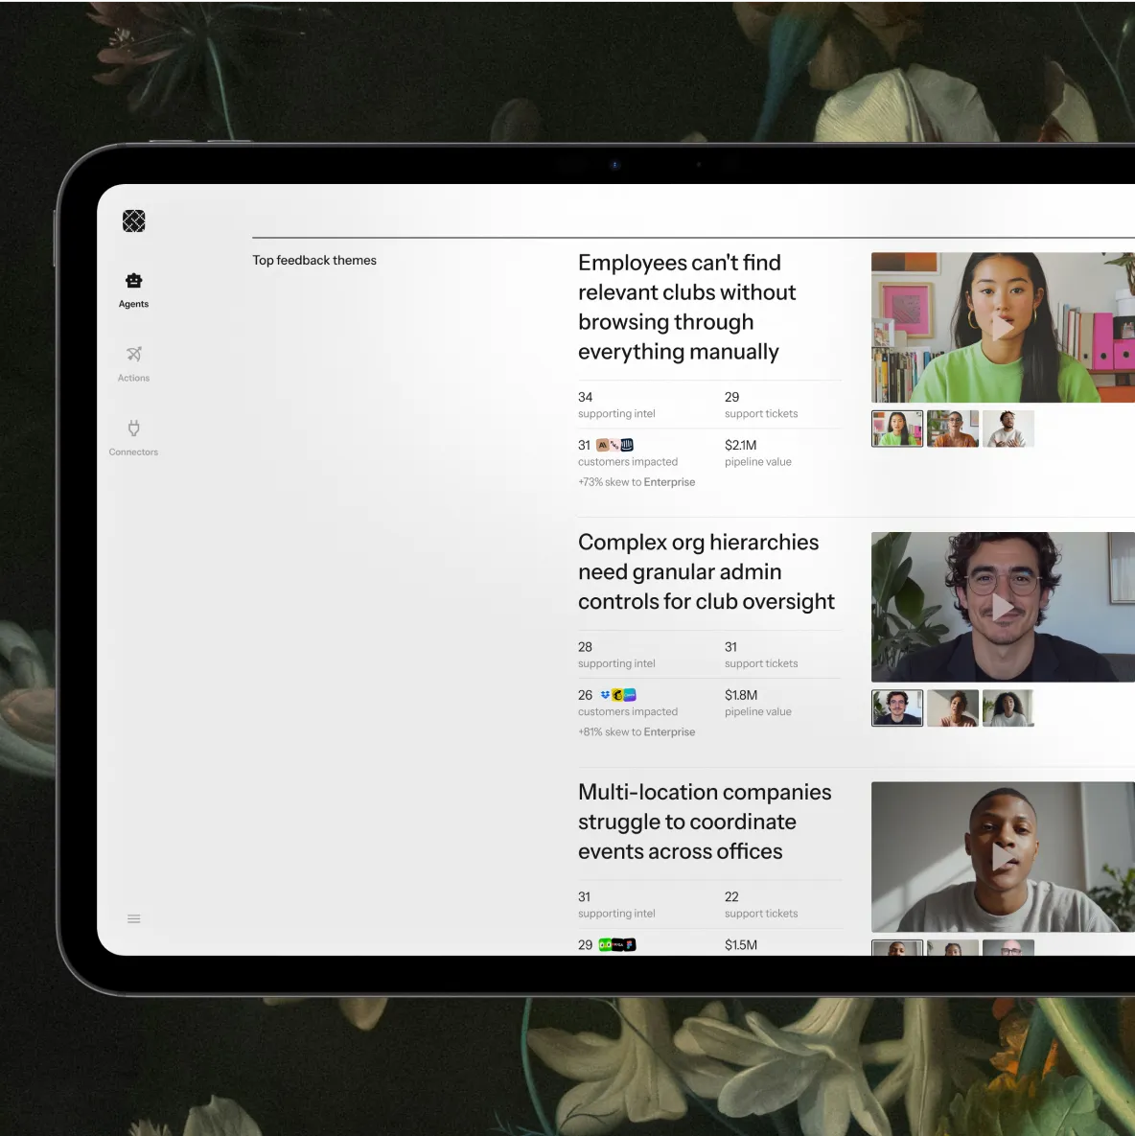Select the middle thumbnail under the second video
The image size is (1135, 1136).
pyautogui.click(x=952, y=707)
